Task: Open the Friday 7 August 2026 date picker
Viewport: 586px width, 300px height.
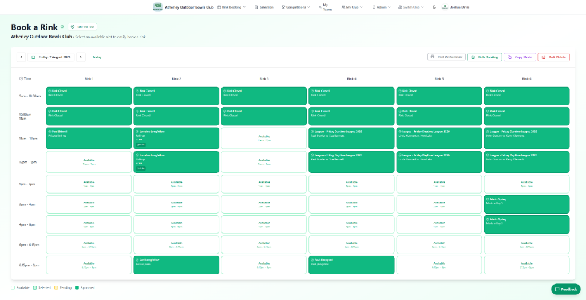Action: [51, 57]
